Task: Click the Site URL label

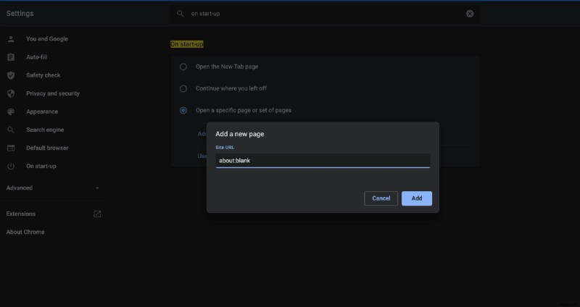Action: [x=225, y=148]
